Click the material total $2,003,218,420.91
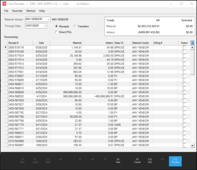Viewport: 197px width, 170px height. (x=149, y=26)
